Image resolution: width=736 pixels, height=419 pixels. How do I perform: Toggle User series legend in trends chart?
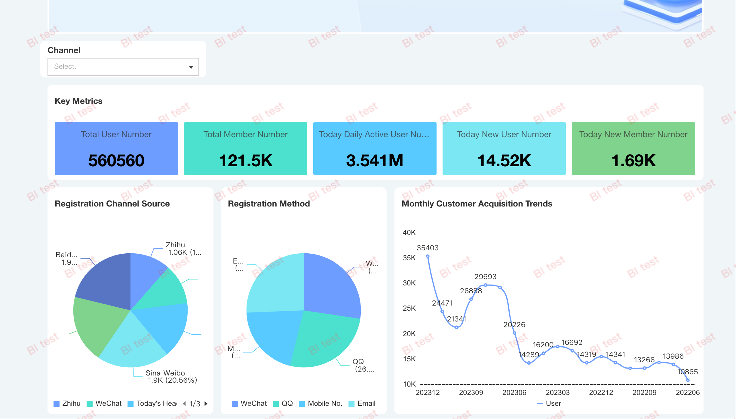pos(549,403)
